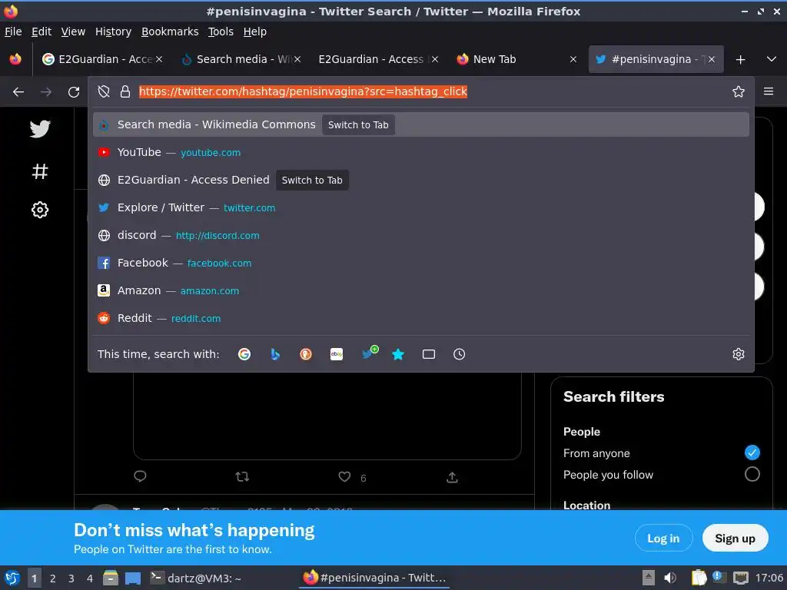Reload the current page

click(x=74, y=92)
